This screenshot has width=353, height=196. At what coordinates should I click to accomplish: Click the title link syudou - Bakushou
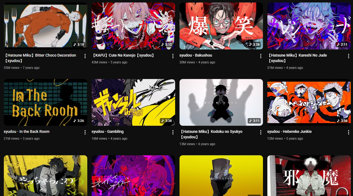tap(196, 55)
